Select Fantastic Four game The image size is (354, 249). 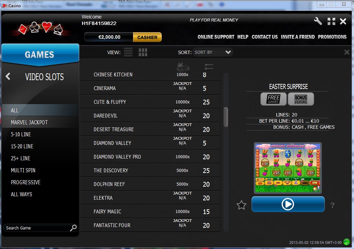[x=150, y=225]
